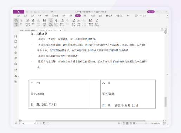Collapse the ribbon with the chevron arrow
The height and width of the screenshot is (133, 181).
pyautogui.click(x=167, y=26)
